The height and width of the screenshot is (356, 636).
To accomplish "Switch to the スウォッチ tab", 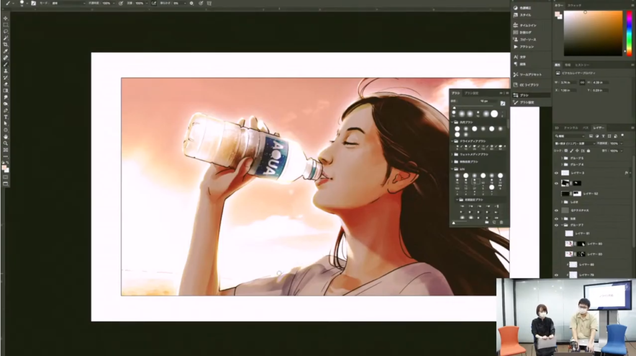I will point(575,5).
